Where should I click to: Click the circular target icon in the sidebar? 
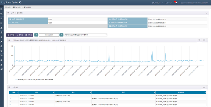pyautogui.click(x=1, y=51)
